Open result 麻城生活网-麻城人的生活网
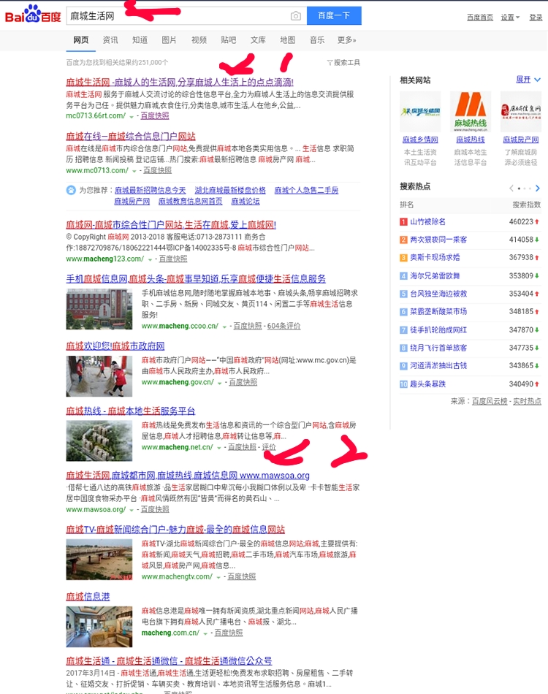548x694 pixels. [x=180, y=83]
